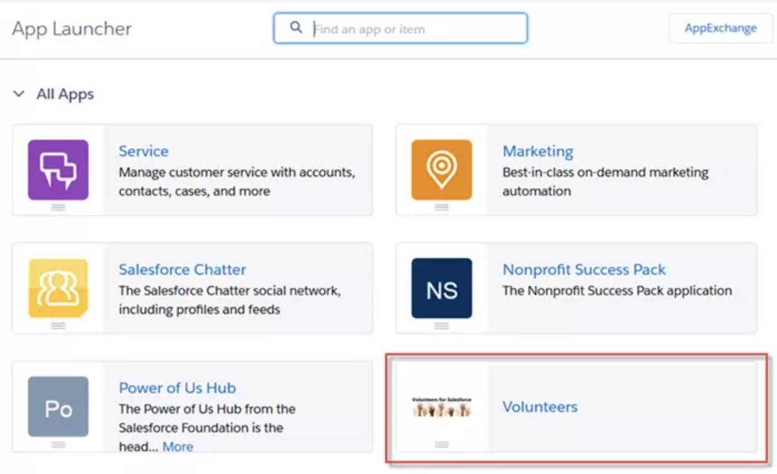777x474 pixels.
Task: Open the gray Po app icon
Action: click(58, 407)
